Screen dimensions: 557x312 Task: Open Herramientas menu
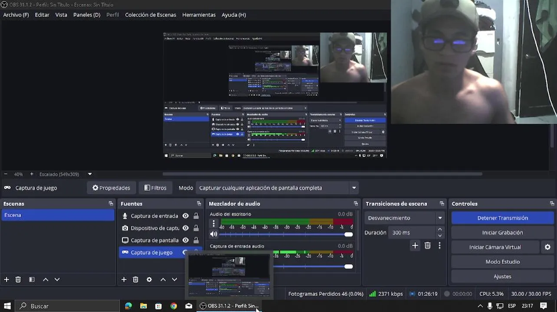tap(199, 15)
